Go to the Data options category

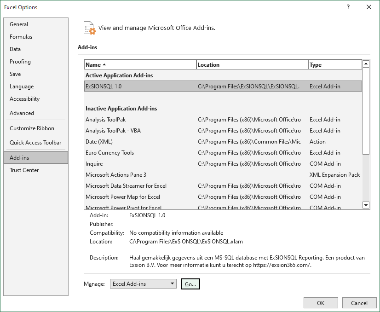[36, 49]
